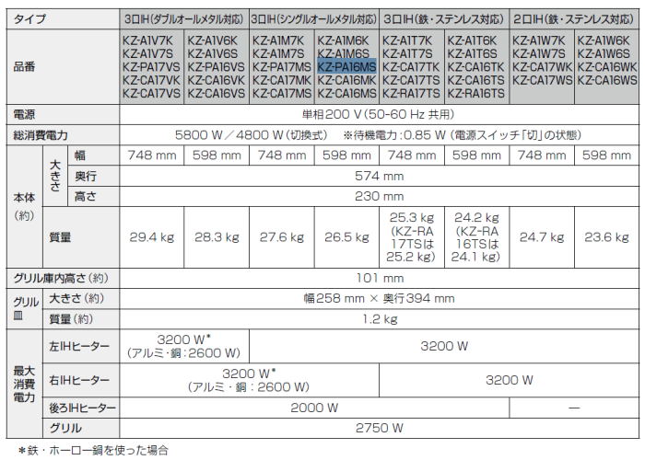Click model number KZ-PA17VS
Viewport: 645px width, 460px height.
[151, 67]
